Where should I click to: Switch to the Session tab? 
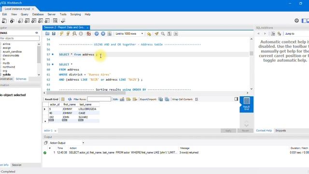(x=16, y=165)
